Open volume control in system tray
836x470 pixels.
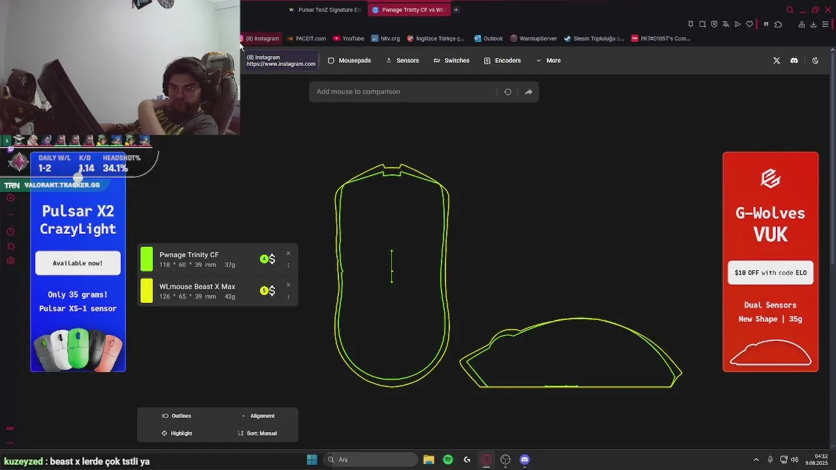tap(795, 460)
